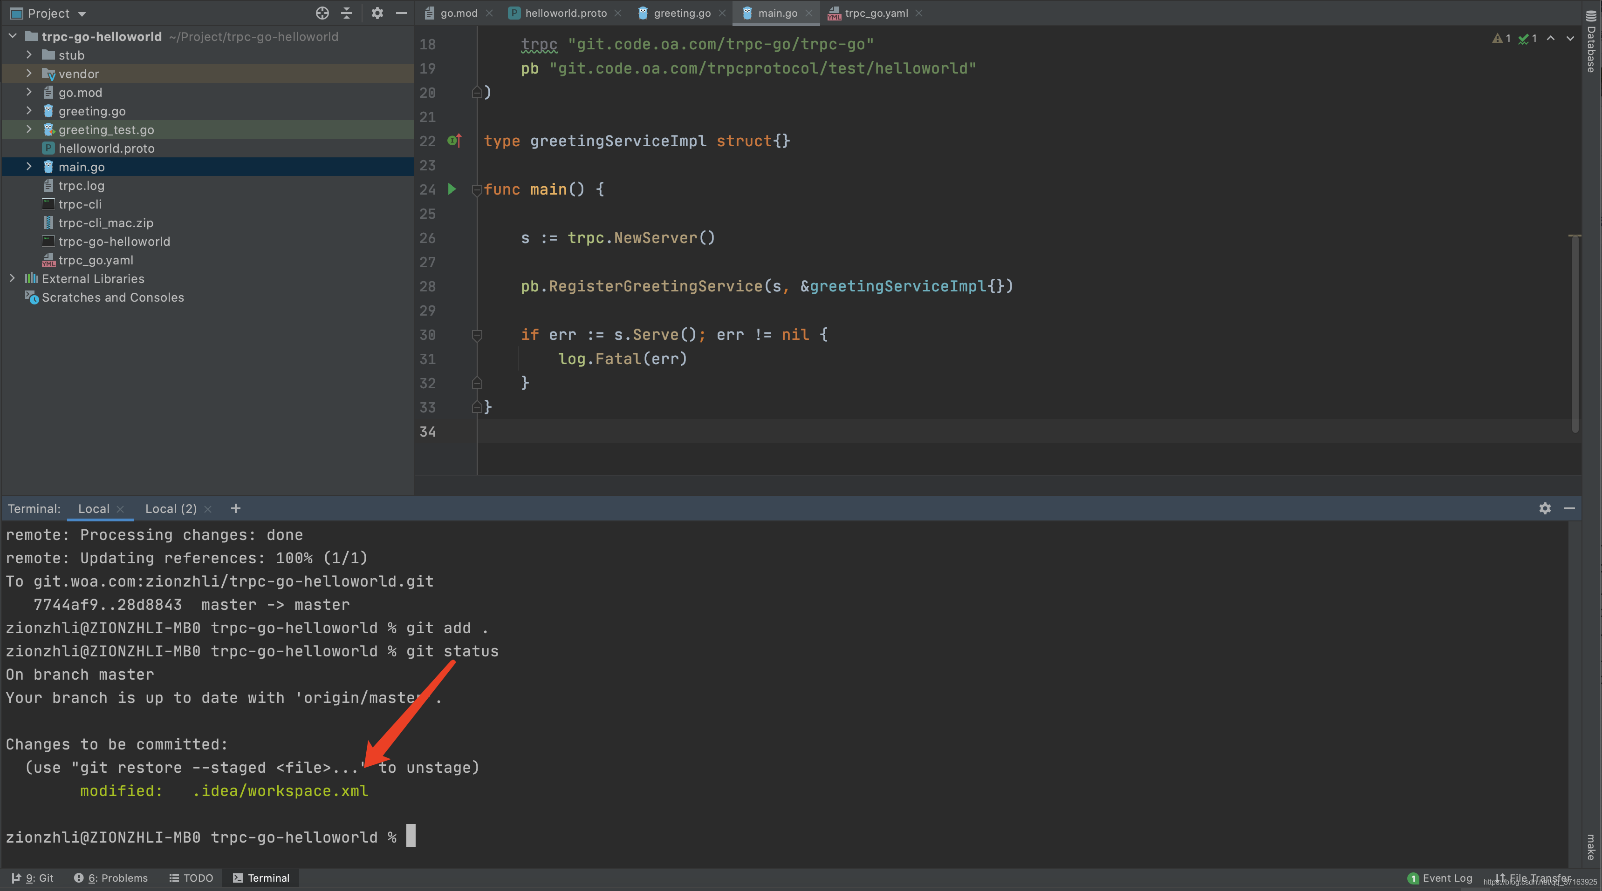Collapse trpc-go-helloworld root folder

[x=13, y=37]
